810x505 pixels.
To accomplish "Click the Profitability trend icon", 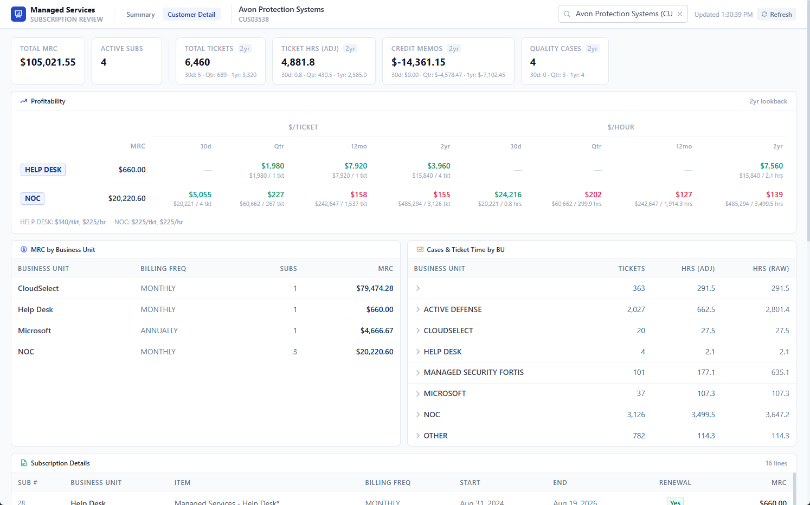I will (24, 101).
